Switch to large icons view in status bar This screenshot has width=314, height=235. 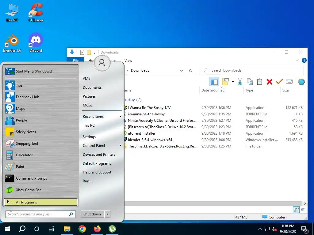pyautogui.click(x=303, y=210)
